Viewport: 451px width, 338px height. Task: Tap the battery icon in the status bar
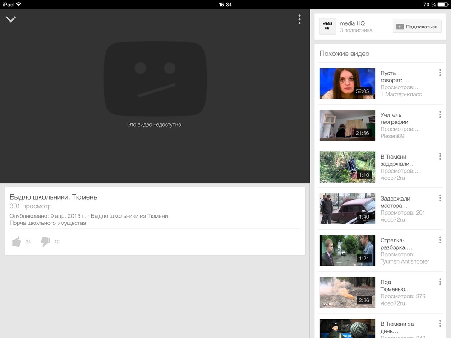pos(443,5)
